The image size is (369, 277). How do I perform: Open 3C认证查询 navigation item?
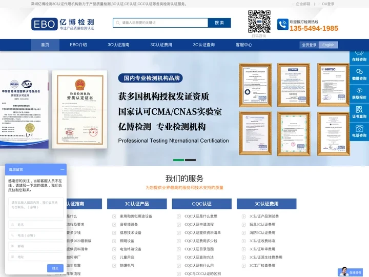tap(204, 45)
